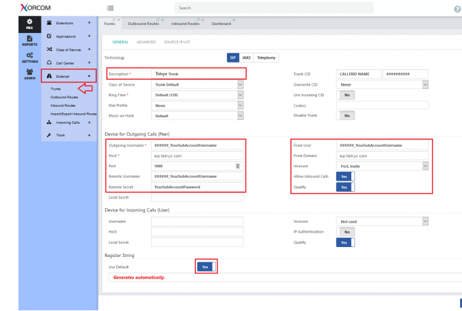
Task: Close the Trunks tab
Action: pyautogui.click(x=119, y=20)
